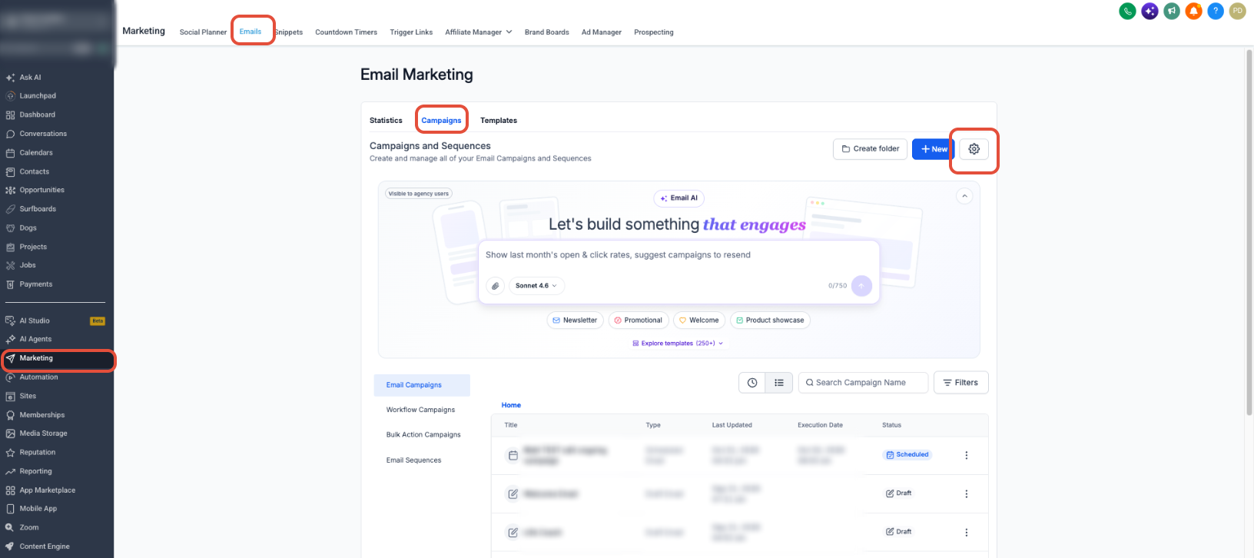Click the attachment paperclip in the AI prompt

(496, 286)
